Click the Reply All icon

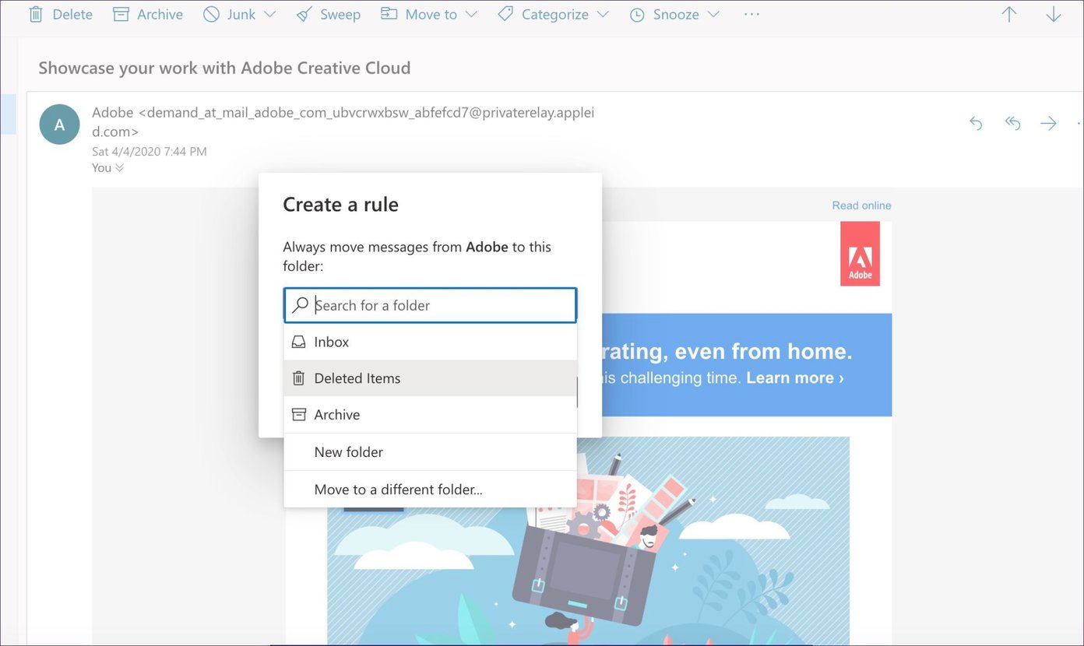pyautogui.click(x=1012, y=123)
